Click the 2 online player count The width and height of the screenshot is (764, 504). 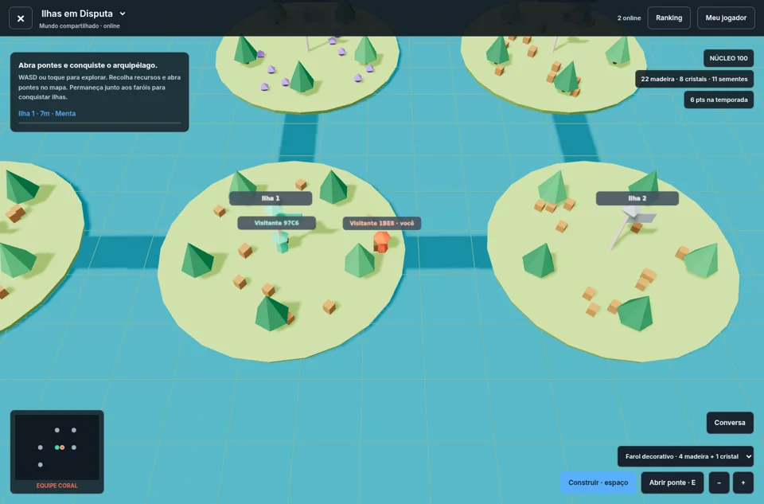point(629,18)
